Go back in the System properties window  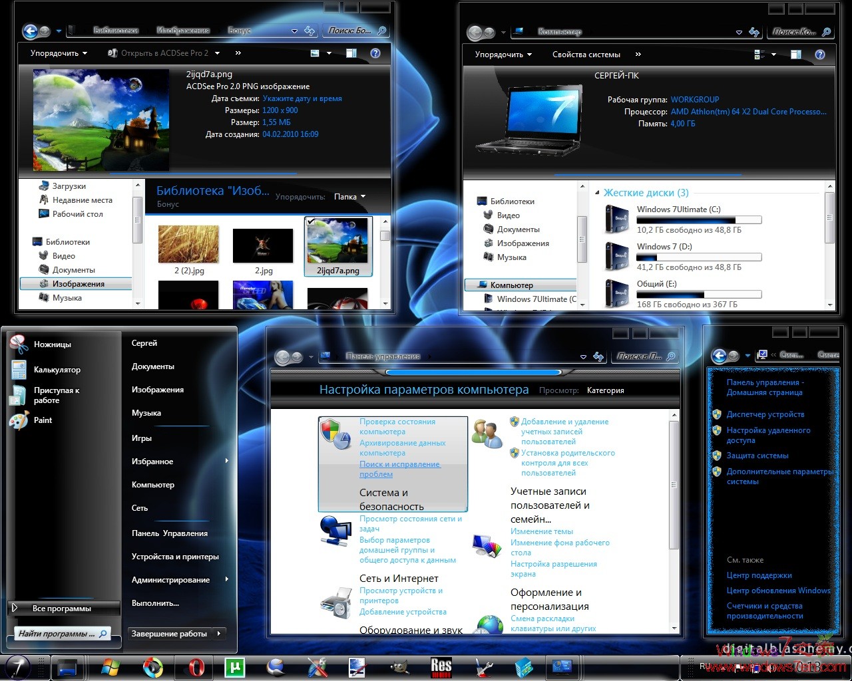tap(718, 355)
